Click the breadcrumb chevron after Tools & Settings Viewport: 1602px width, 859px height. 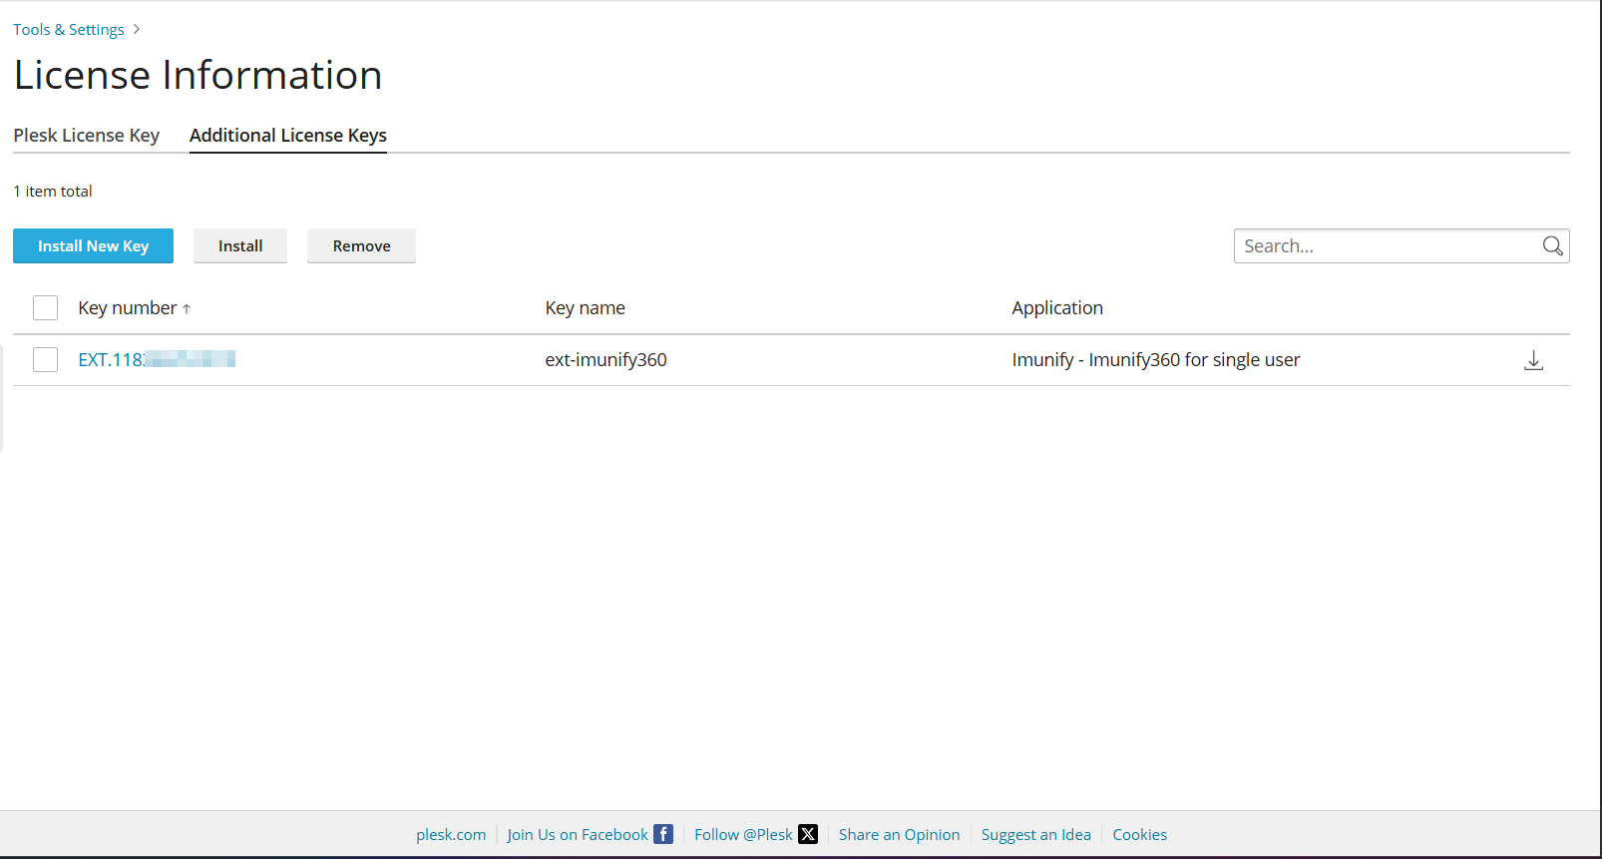(x=137, y=29)
